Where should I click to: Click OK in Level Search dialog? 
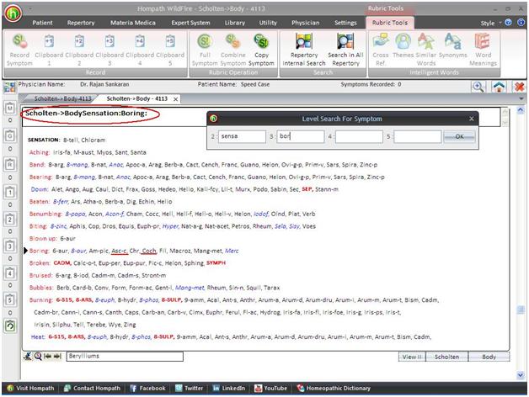coord(459,136)
